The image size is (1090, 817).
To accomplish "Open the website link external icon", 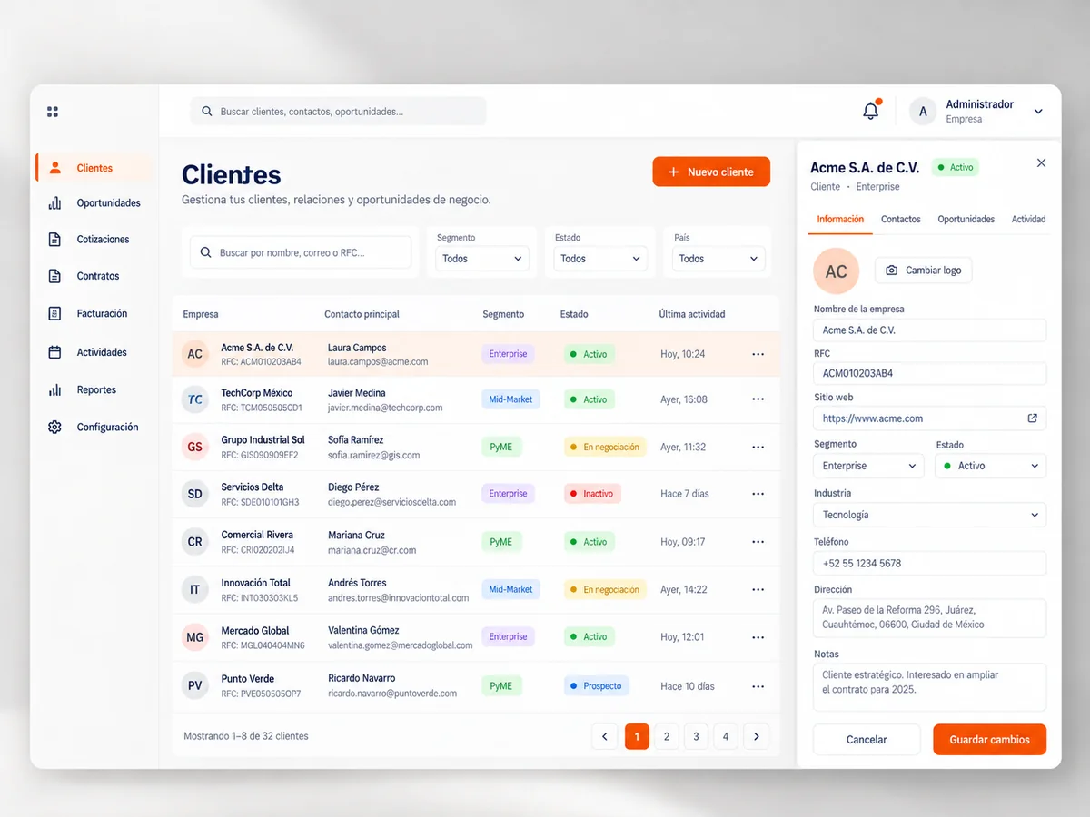I will 1032,418.
